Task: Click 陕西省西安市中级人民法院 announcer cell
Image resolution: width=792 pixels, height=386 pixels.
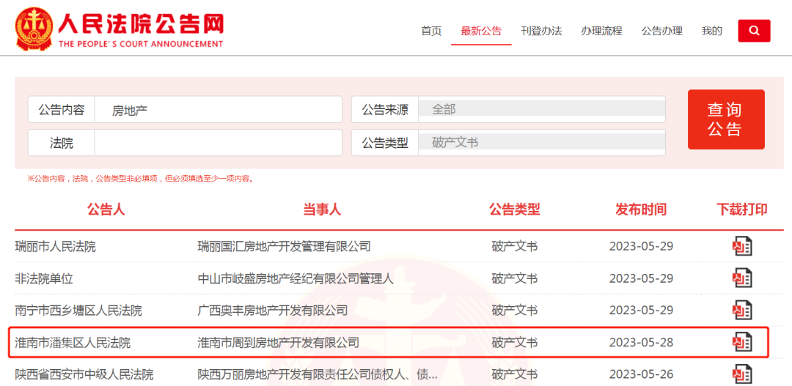Action: click(x=84, y=374)
